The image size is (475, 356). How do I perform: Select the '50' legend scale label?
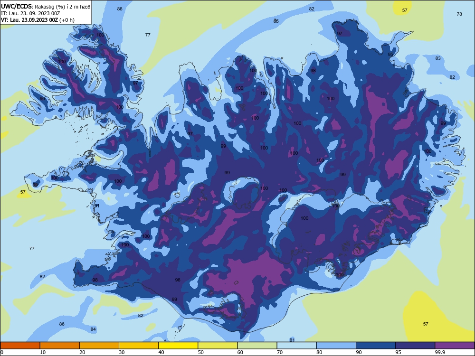coord(201,352)
